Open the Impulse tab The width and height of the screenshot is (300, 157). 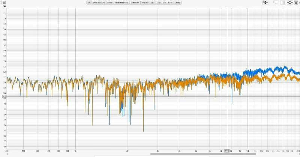point(145,3)
